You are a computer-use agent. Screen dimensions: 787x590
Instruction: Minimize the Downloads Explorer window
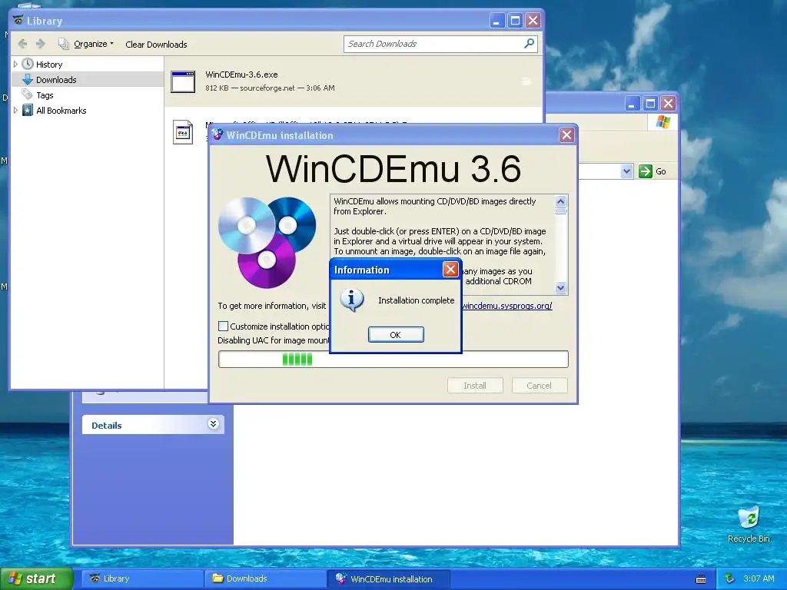[632, 104]
